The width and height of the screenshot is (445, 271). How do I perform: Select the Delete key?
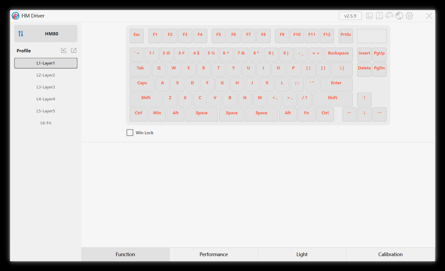364,69
